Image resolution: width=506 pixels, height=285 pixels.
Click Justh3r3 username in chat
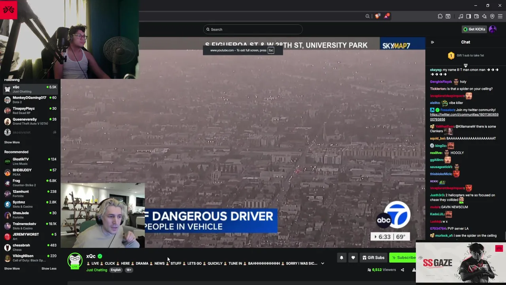[x=437, y=195]
